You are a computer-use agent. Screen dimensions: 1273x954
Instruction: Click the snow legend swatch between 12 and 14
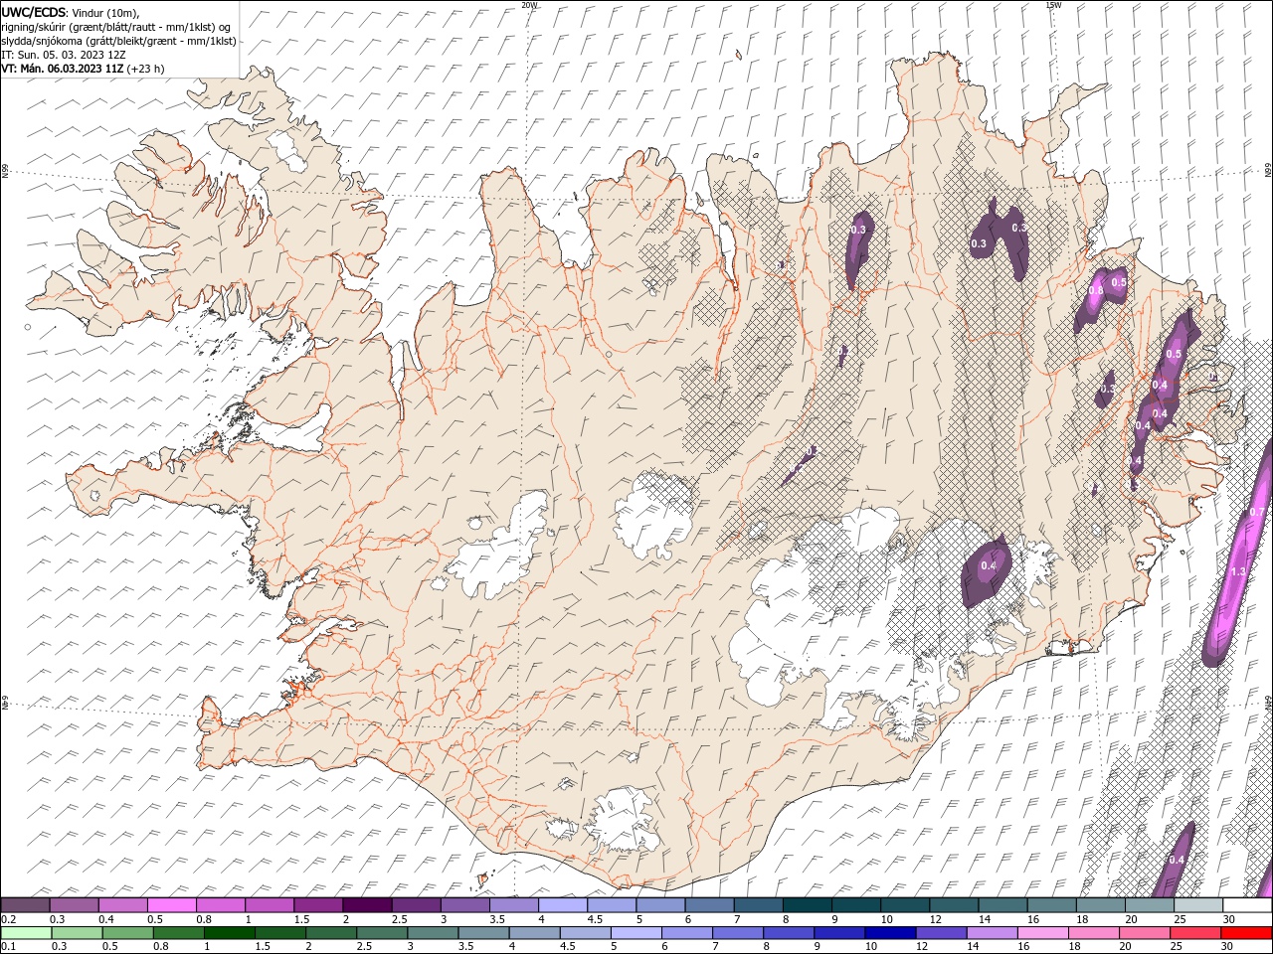pos(955,905)
